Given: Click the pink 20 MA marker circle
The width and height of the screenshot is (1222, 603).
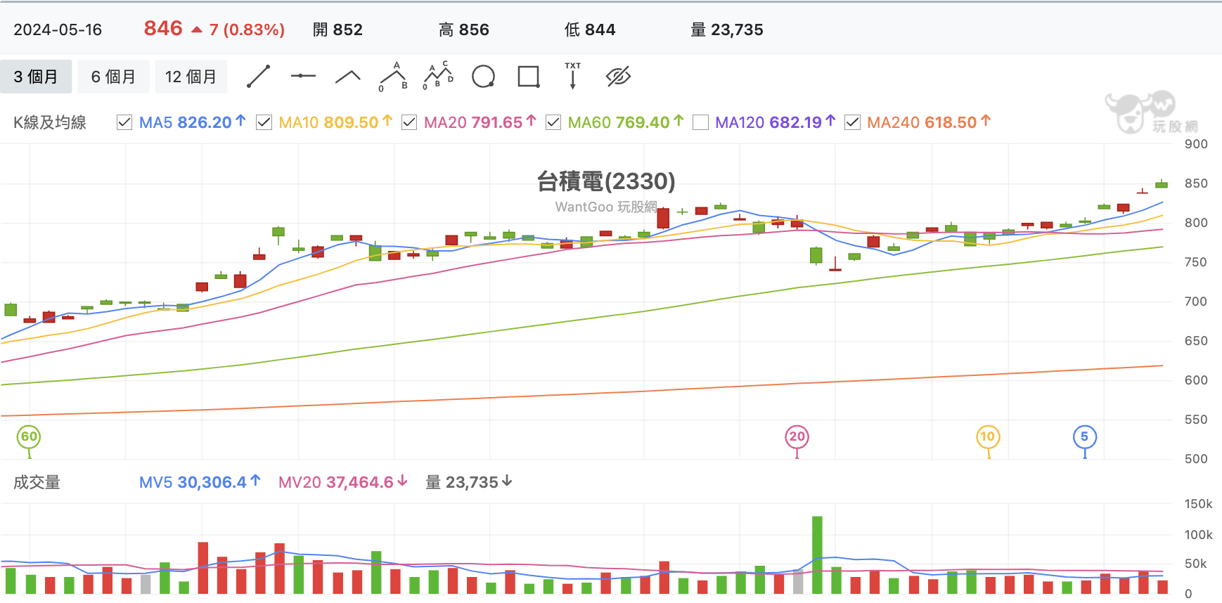Looking at the screenshot, I should pyautogui.click(x=797, y=436).
